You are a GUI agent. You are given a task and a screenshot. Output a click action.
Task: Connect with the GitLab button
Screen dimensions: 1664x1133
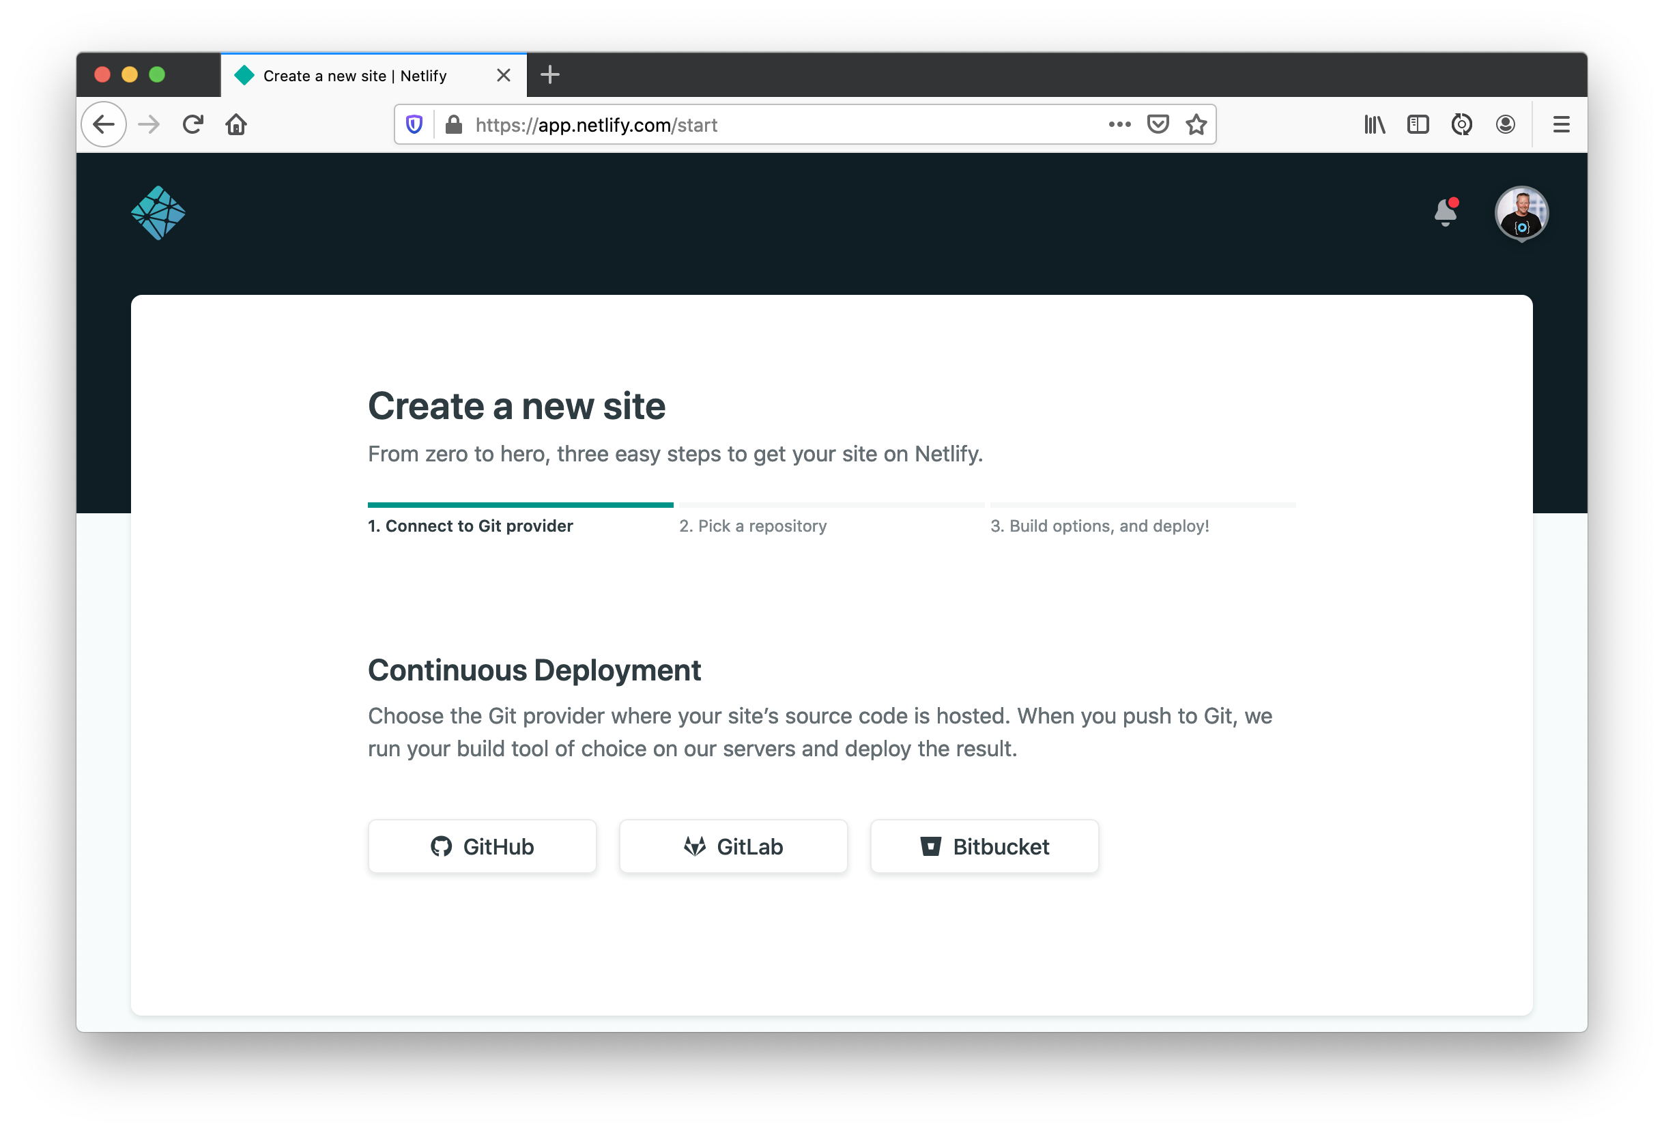pos(733,846)
